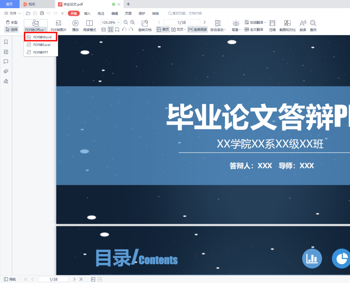Click the 压缩 compress icon

click(x=272, y=23)
